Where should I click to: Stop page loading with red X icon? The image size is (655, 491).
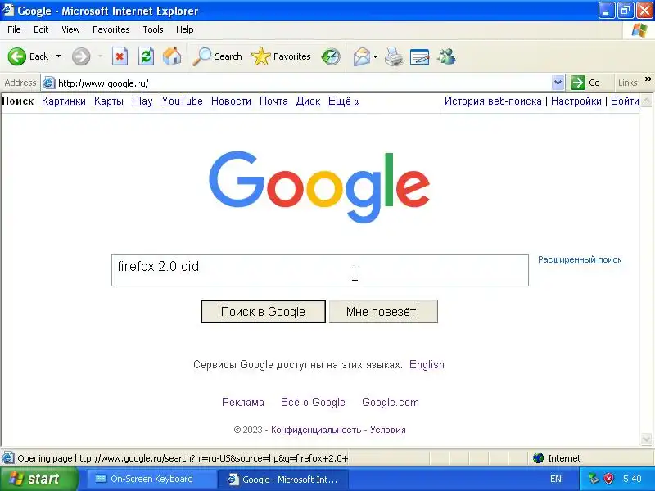pyautogui.click(x=120, y=56)
